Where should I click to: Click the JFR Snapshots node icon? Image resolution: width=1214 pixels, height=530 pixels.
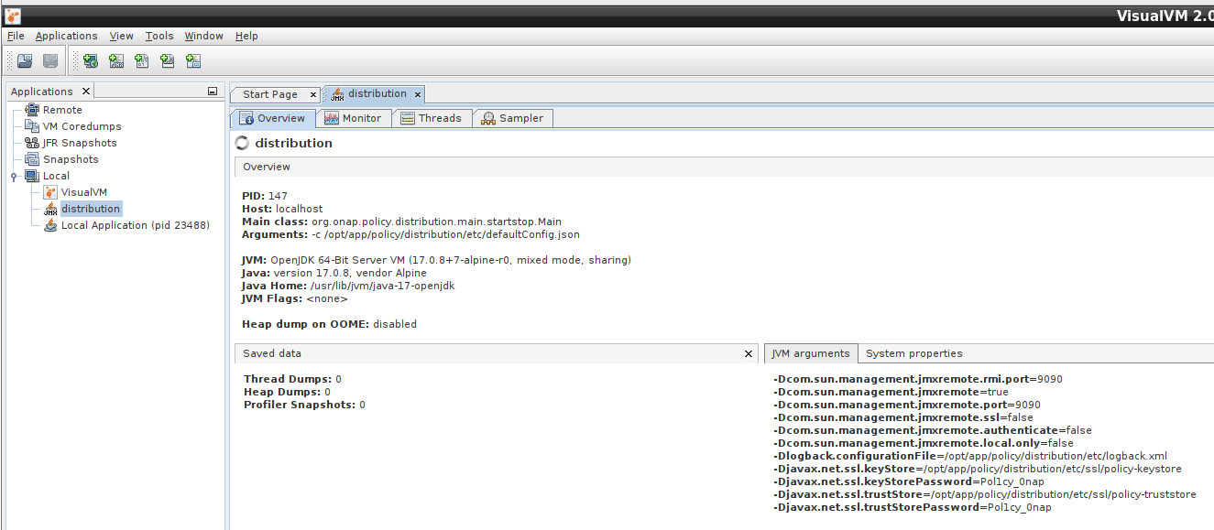point(32,143)
